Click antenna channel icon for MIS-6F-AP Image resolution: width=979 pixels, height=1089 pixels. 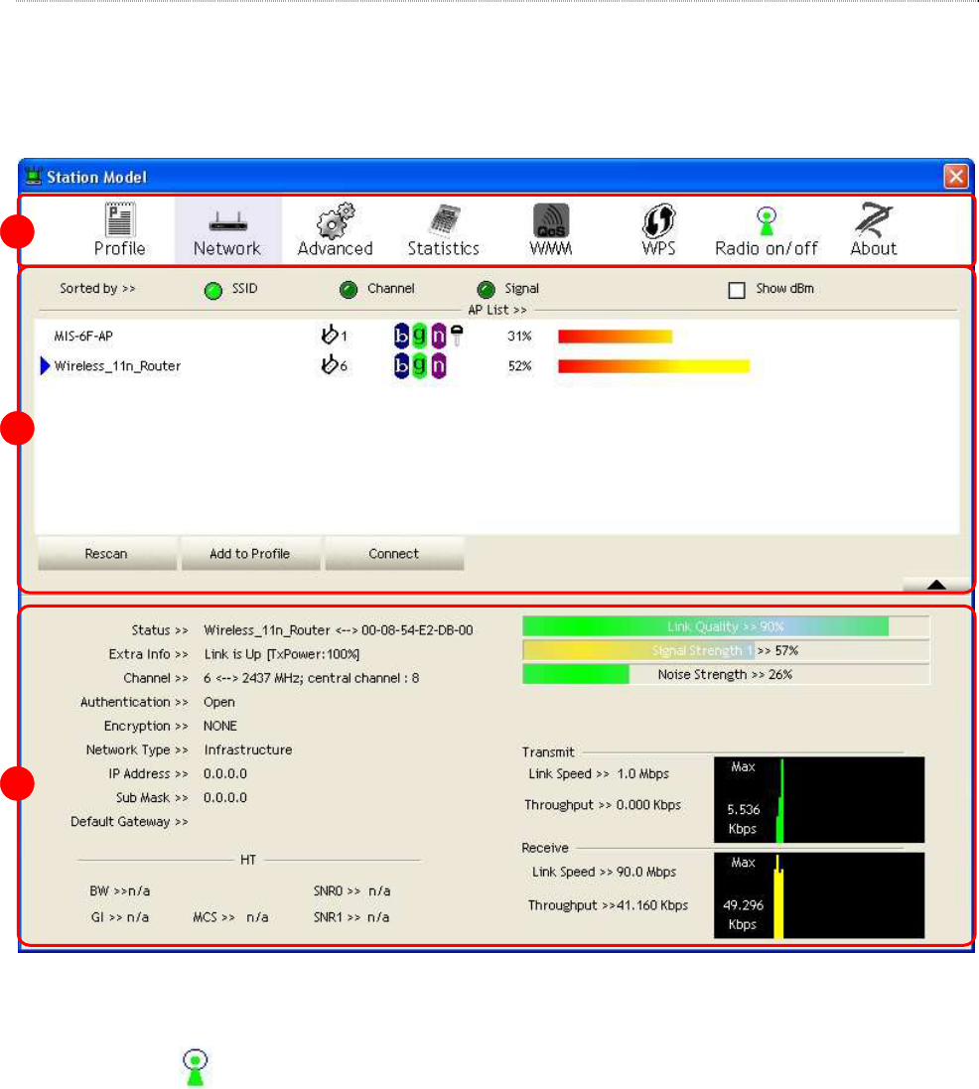click(330, 335)
